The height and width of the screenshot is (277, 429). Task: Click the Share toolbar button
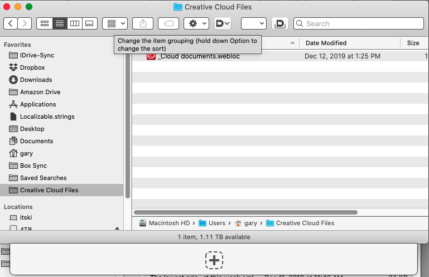click(143, 23)
